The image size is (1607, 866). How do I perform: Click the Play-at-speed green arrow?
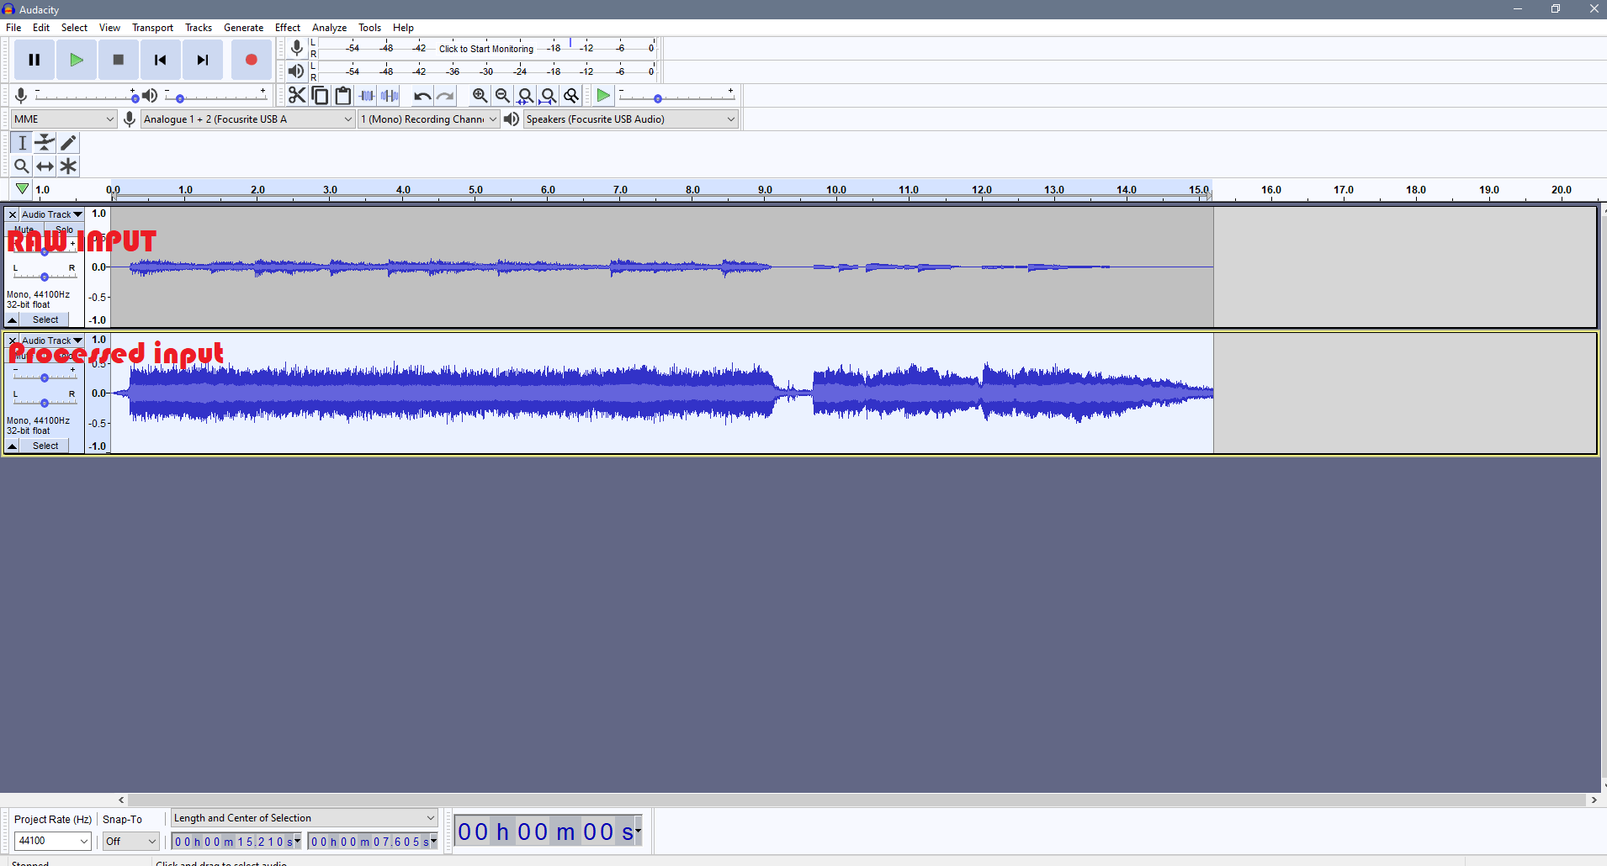click(x=603, y=96)
